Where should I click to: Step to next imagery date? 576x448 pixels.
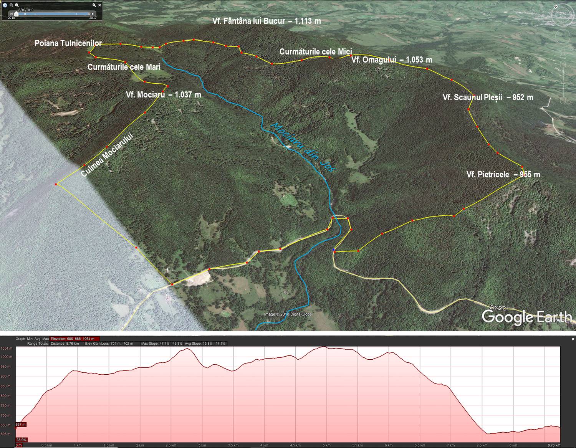93,14
